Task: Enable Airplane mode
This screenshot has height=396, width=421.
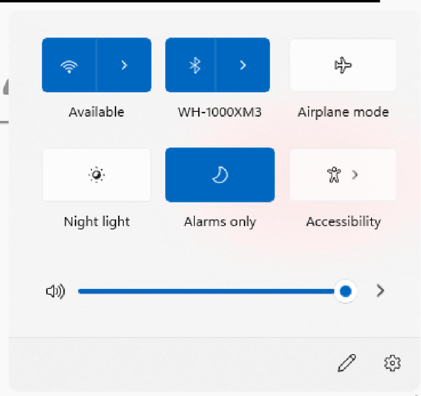Action: 343,65
